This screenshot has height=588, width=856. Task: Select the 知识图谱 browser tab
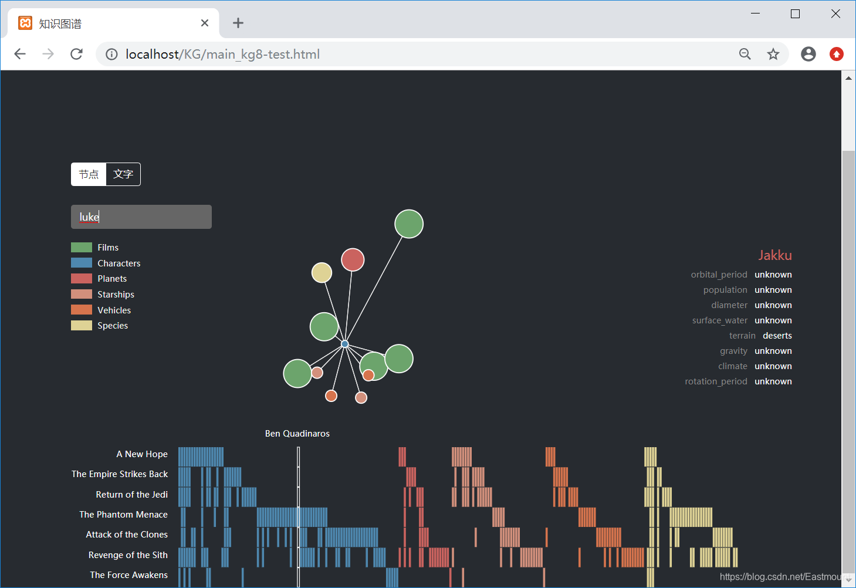tap(113, 23)
